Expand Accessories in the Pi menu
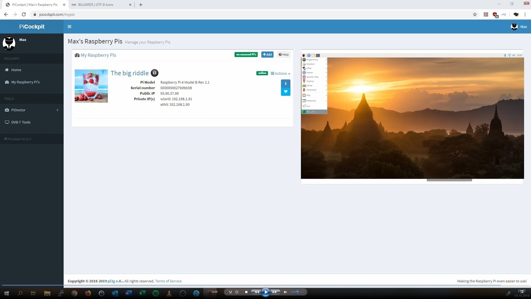The image size is (531, 299). (x=314, y=90)
